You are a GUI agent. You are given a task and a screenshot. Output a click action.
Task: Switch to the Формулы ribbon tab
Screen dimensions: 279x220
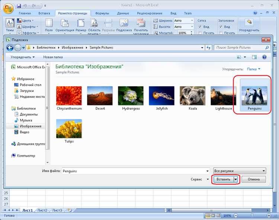pos(102,13)
